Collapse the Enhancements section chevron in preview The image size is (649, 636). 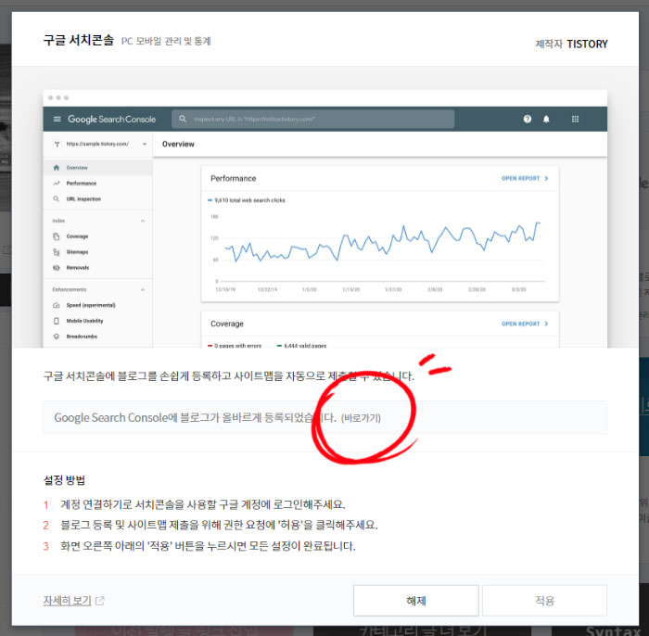tap(143, 289)
